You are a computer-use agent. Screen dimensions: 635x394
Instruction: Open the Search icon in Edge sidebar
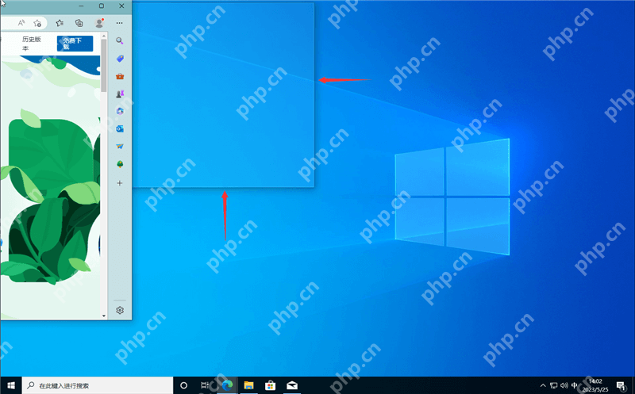(120, 40)
